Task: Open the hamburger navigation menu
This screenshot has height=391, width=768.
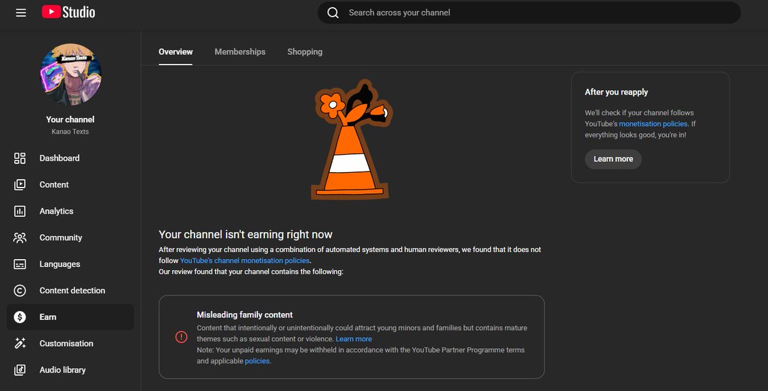Action: tap(21, 12)
